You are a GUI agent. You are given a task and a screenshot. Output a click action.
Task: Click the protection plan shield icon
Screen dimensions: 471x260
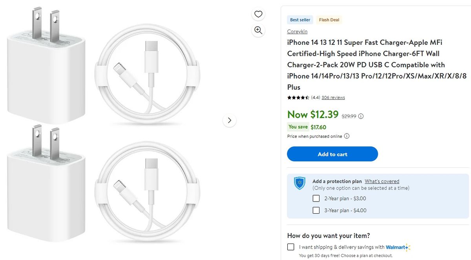tap(299, 183)
